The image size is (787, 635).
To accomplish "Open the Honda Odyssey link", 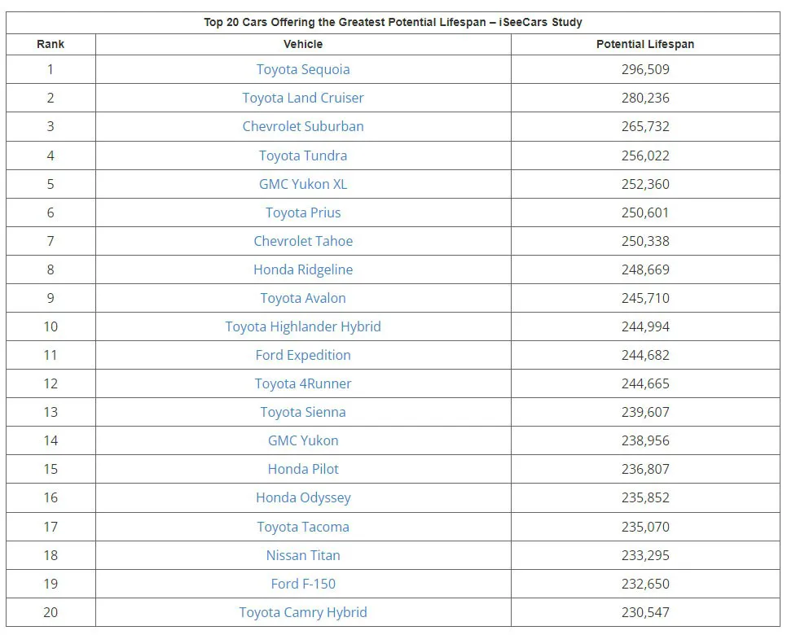I will click(x=303, y=497).
